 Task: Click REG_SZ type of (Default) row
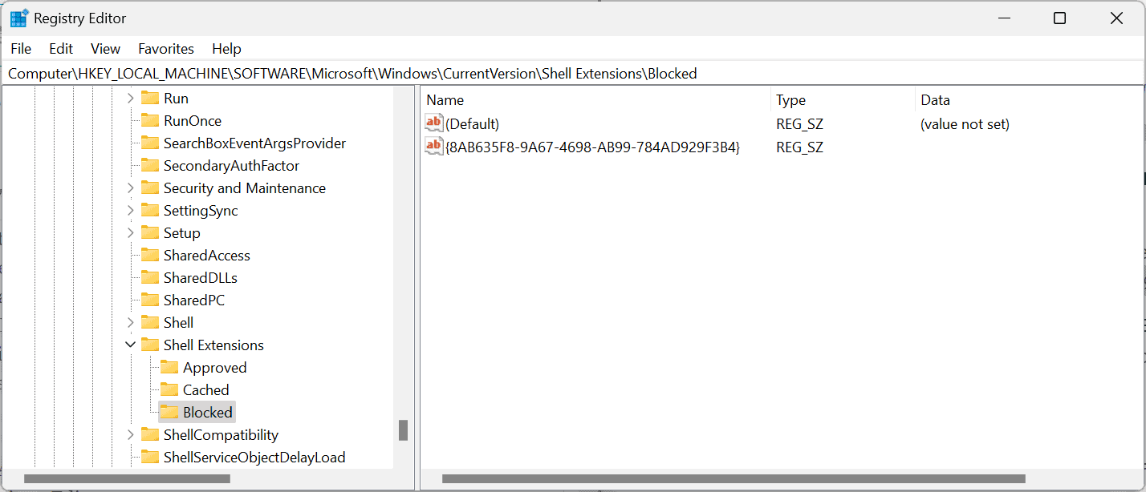(x=799, y=124)
